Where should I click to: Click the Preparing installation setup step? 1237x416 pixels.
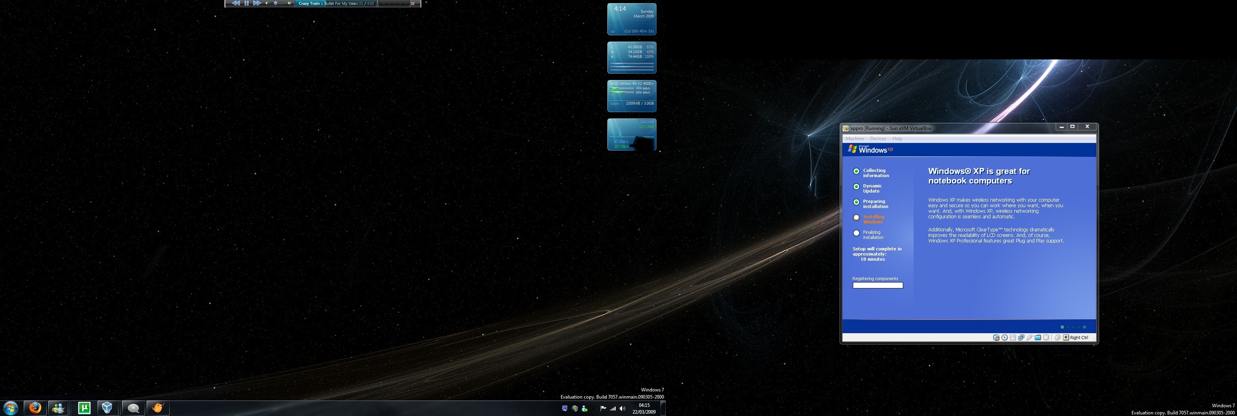[x=870, y=204]
